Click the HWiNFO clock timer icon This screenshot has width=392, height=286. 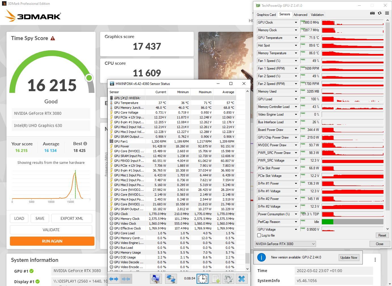(203, 279)
